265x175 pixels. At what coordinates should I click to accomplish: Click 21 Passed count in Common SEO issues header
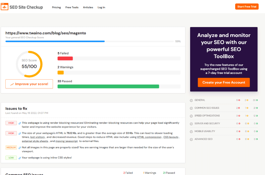[x=169, y=173]
